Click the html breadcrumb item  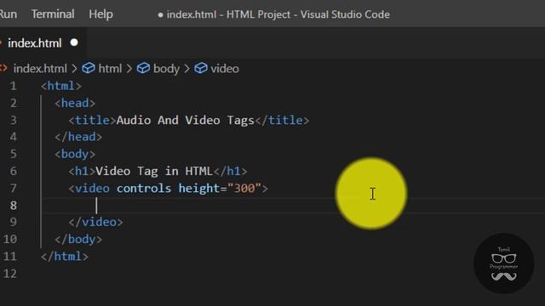110,68
